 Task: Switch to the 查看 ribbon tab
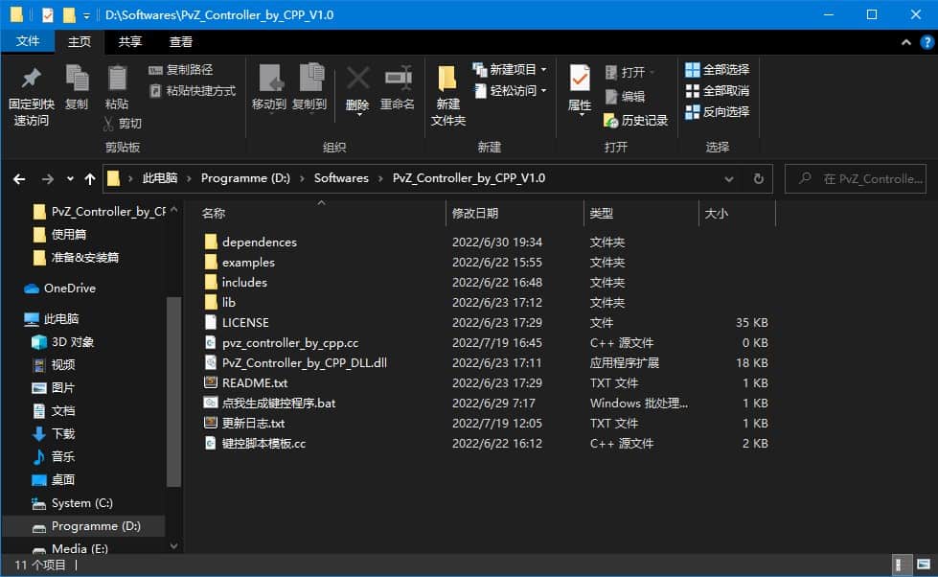click(180, 41)
